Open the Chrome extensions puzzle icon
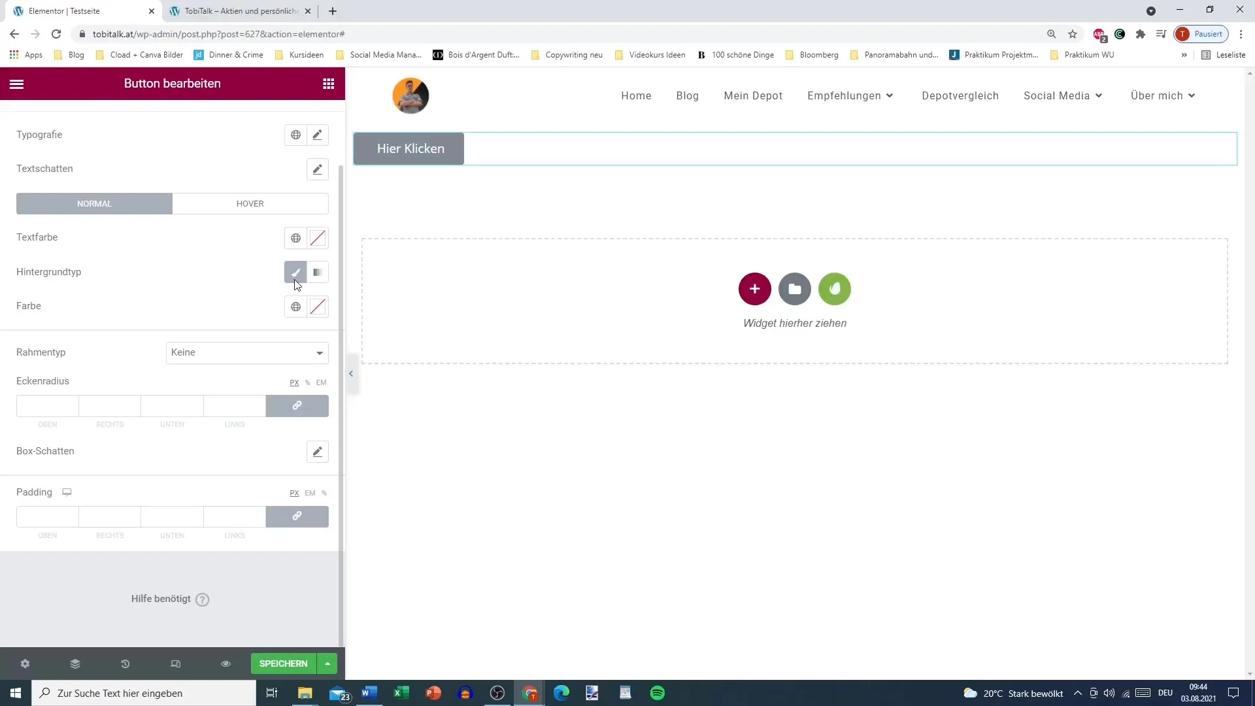Screen dimensions: 1255x706 click(1141, 34)
